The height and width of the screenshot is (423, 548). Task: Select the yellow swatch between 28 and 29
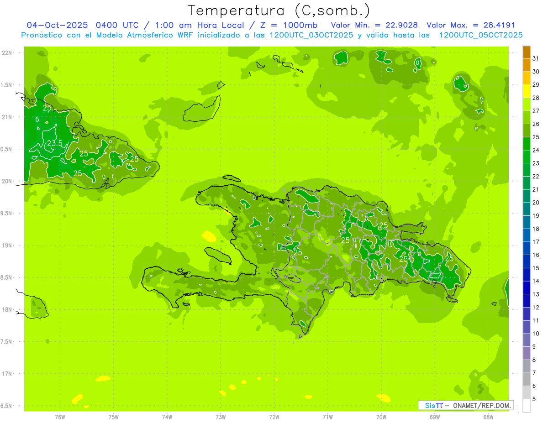[527, 91]
